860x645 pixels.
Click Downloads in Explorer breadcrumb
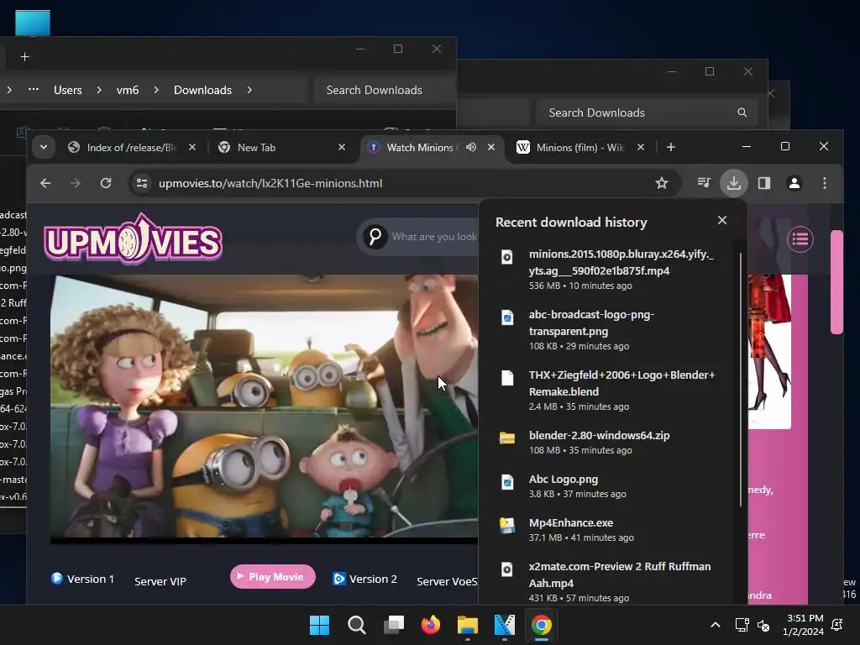pyautogui.click(x=202, y=90)
